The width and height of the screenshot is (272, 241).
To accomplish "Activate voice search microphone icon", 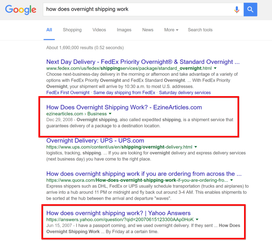I will point(237,10).
